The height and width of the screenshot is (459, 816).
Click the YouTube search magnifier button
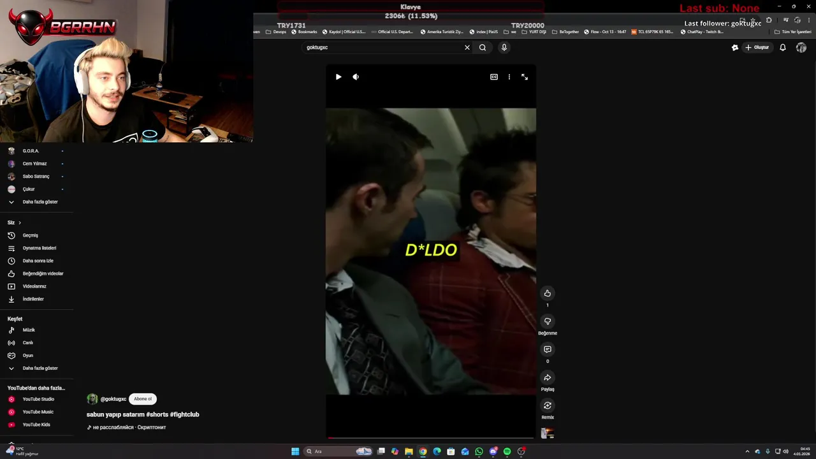coord(483,47)
